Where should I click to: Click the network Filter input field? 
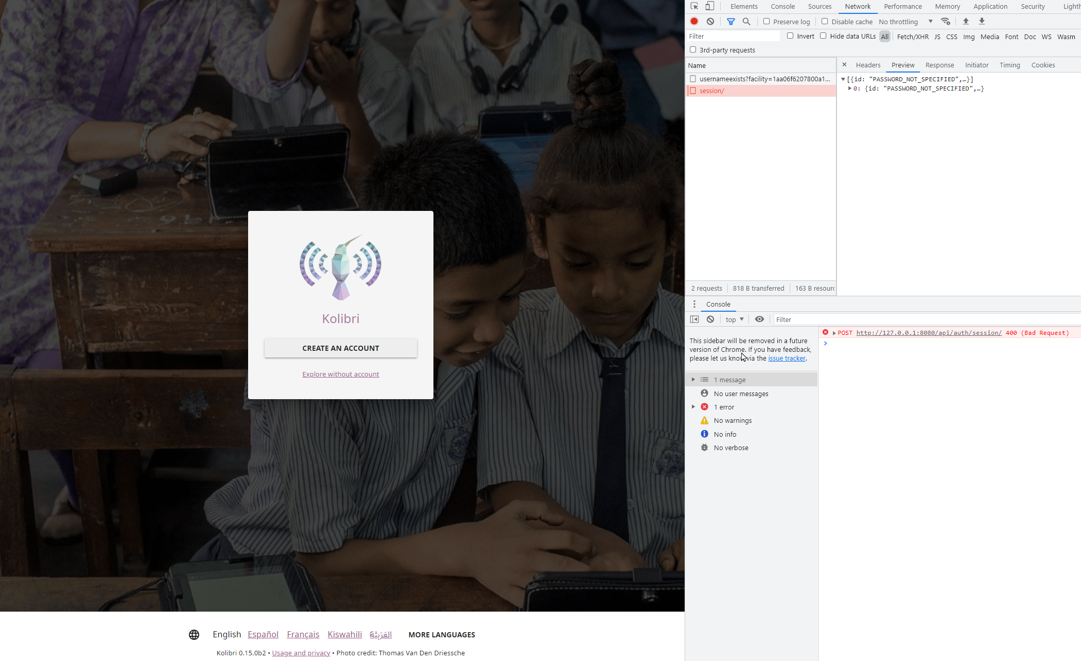[x=734, y=36]
